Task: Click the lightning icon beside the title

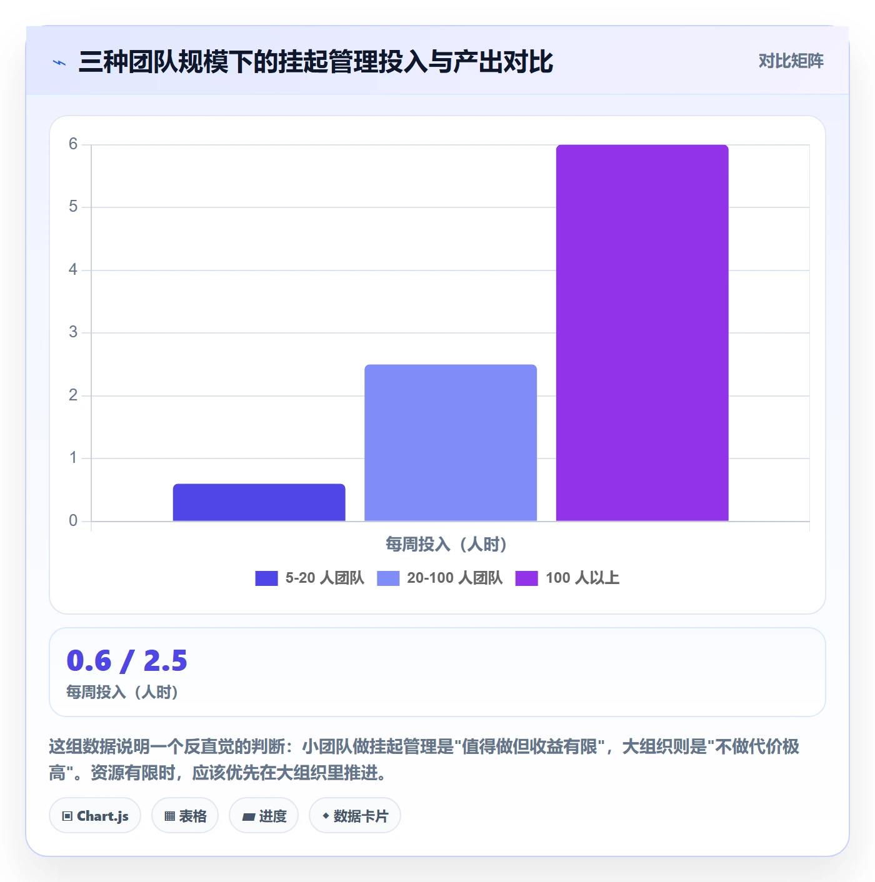Action: pyautogui.click(x=59, y=62)
